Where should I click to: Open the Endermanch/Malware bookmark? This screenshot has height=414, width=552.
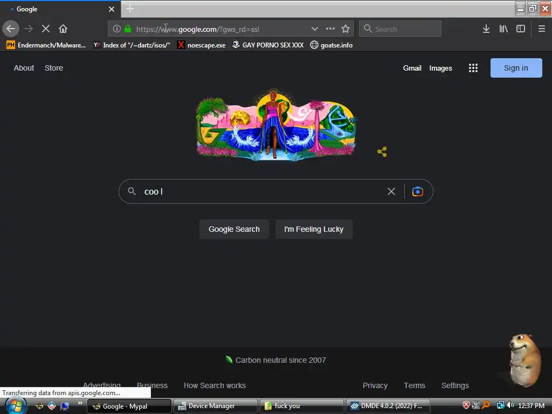coord(46,45)
